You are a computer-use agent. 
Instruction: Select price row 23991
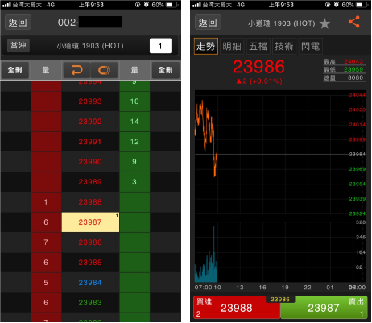point(90,142)
